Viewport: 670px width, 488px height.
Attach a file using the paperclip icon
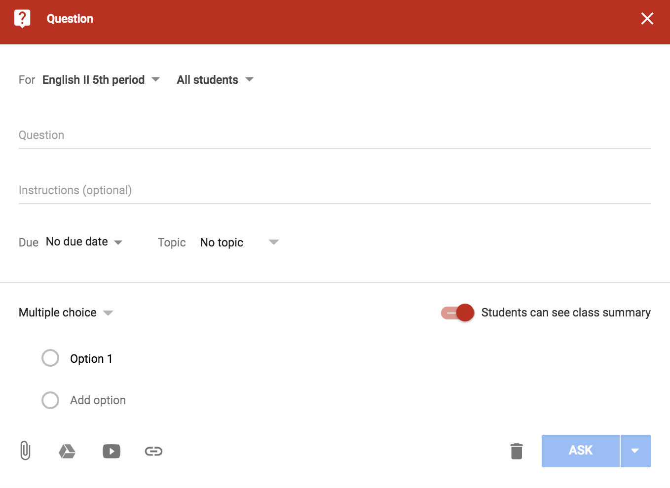25,451
